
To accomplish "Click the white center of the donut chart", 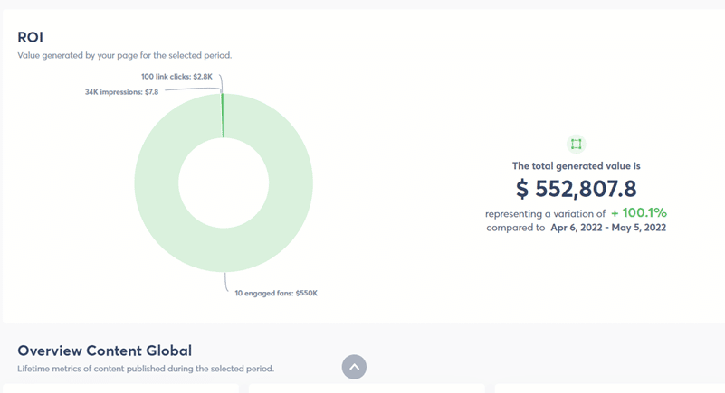I will tap(223, 183).
